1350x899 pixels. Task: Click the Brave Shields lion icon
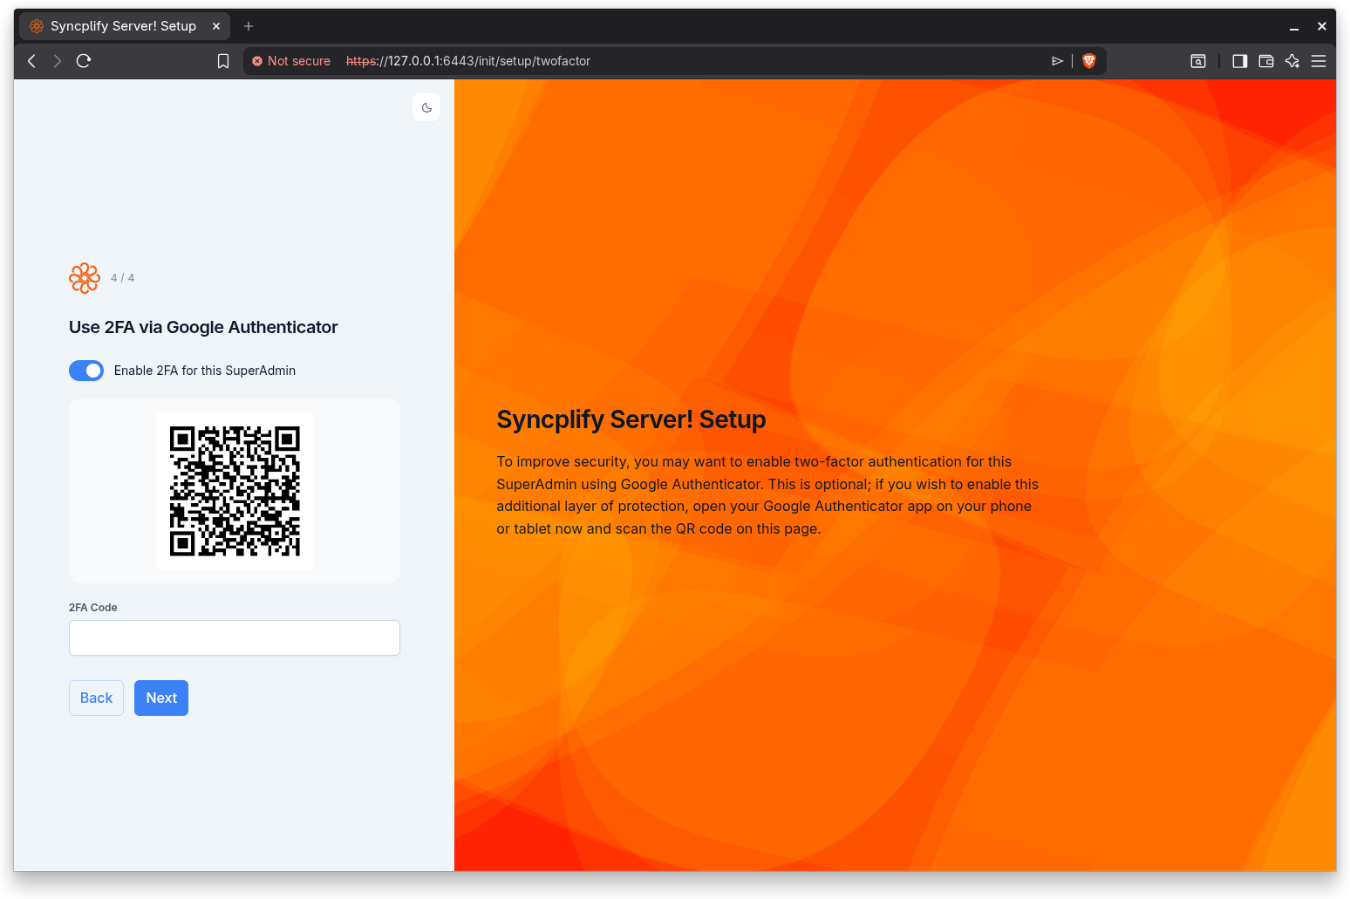click(1088, 61)
